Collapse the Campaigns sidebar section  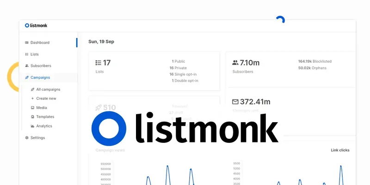click(x=40, y=77)
